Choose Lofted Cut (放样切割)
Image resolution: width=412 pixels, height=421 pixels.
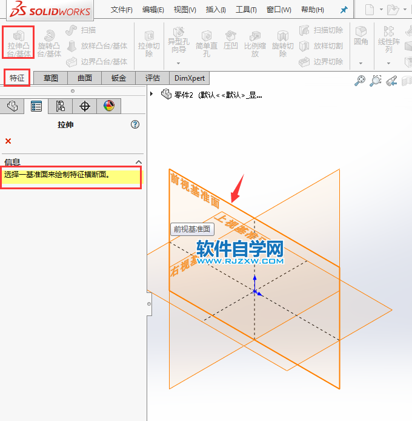point(321,46)
